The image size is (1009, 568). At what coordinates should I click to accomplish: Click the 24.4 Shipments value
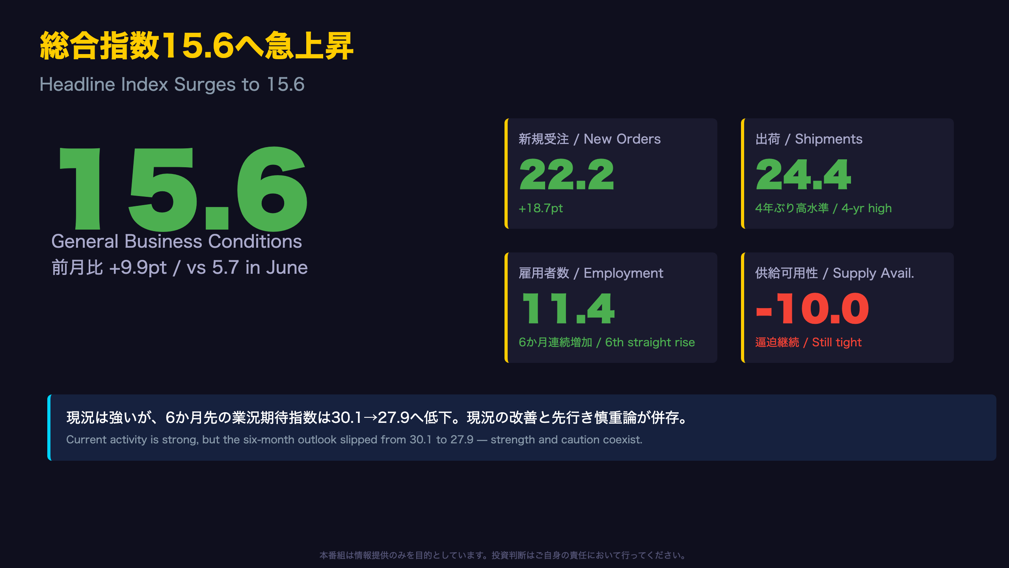(803, 174)
